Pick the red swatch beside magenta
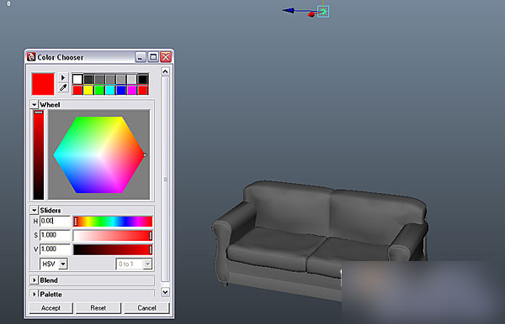This screenshot has height=324, width=505. [143, 90]
